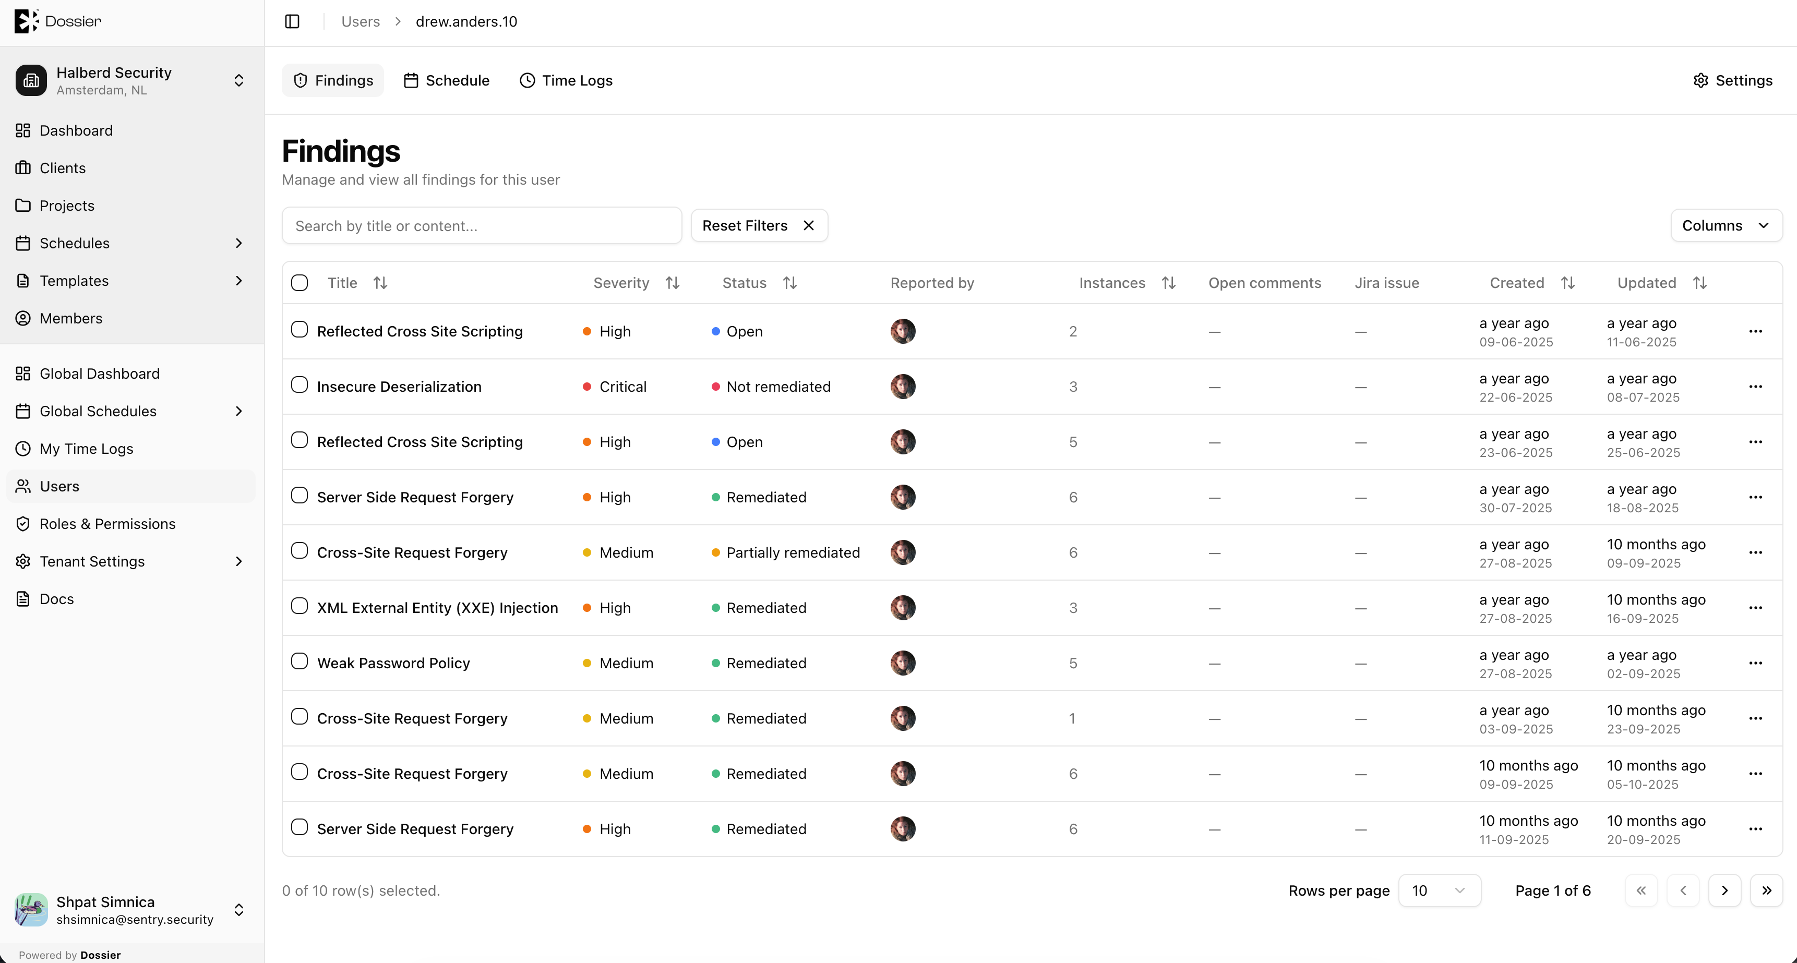Viewport: 1797px width, 963px height.
Task: Open row actions for Weak Password Policy
Action: point(1755,663)
